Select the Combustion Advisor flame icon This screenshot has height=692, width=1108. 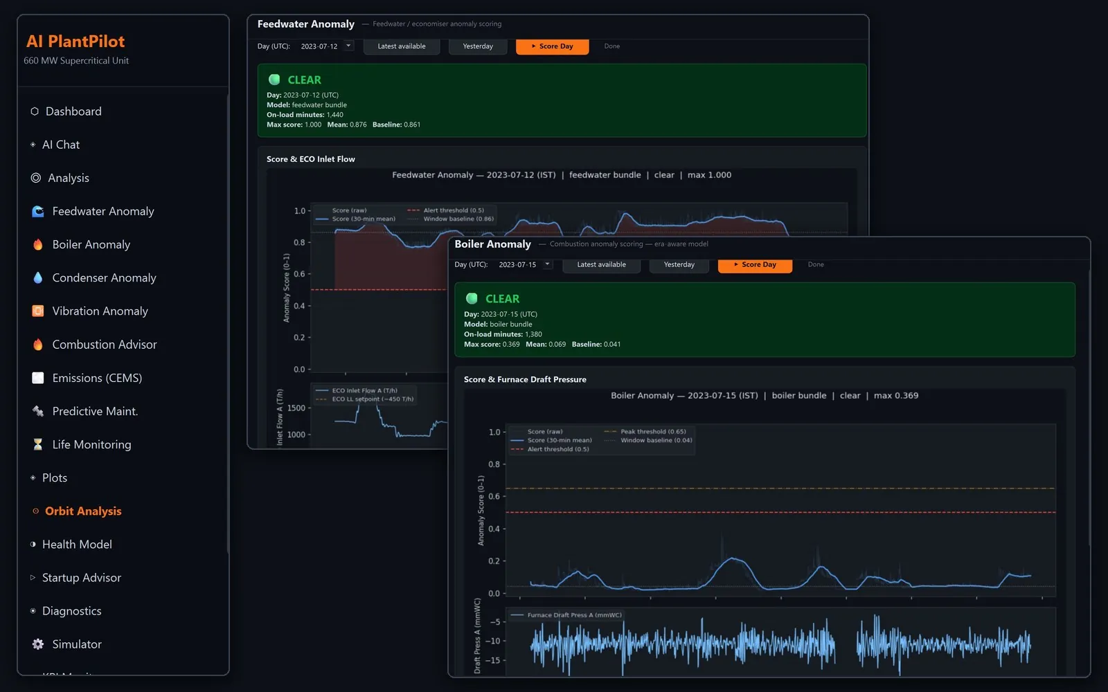coord(38,344)
